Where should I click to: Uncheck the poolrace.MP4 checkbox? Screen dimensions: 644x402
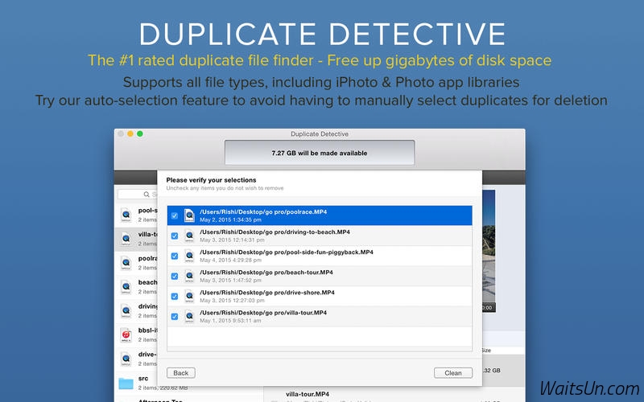(175, 215)
